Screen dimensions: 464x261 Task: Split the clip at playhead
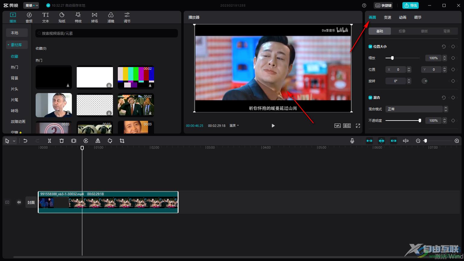coord(50,141)
